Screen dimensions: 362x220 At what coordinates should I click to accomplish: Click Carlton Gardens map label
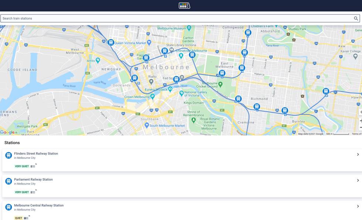pos(188,39)
